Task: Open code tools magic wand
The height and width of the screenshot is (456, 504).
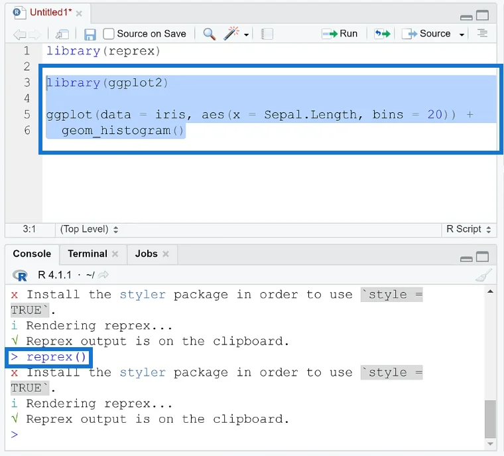Action: click(231, 33)
